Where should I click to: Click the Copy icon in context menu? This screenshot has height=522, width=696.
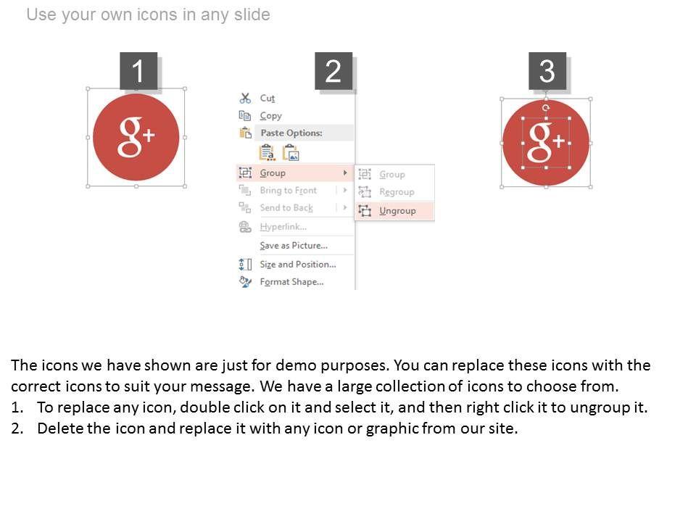pyautogui.click(x=245, y=115)
